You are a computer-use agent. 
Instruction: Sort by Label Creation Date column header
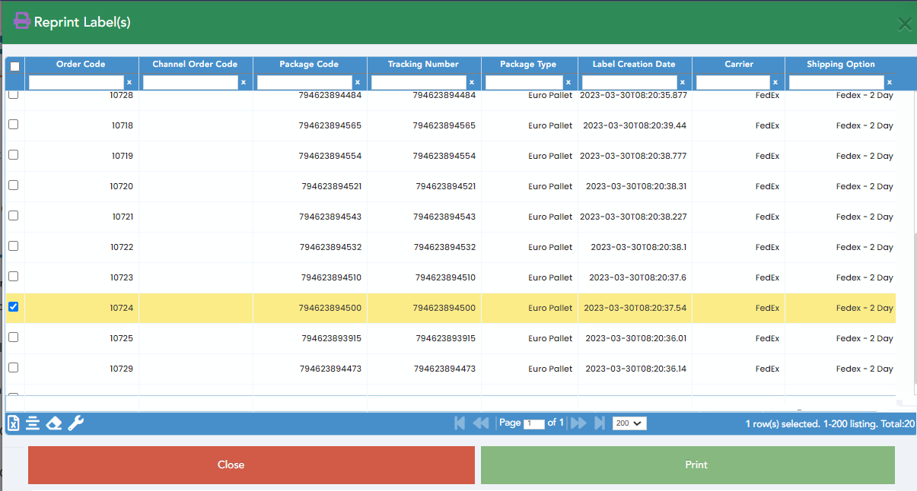tap(635, 65)
